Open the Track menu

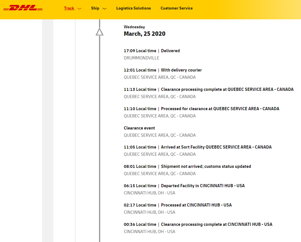click(x=69, y=8)
